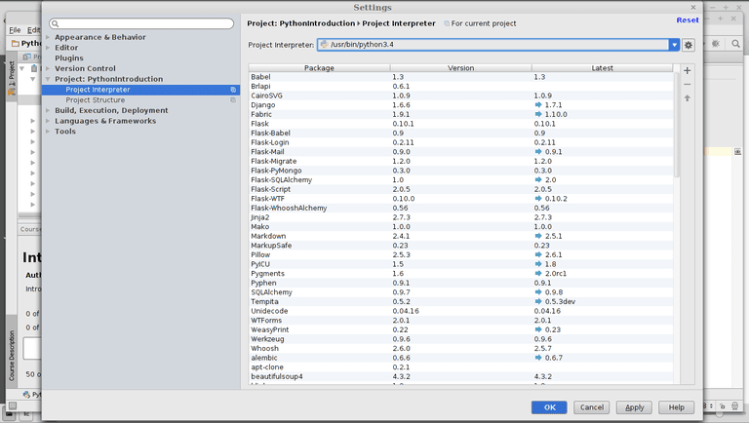Click the search icon in main window toolbar
Image resolution: width=749 pixels, height=423 pixels.
pos(735,44)
